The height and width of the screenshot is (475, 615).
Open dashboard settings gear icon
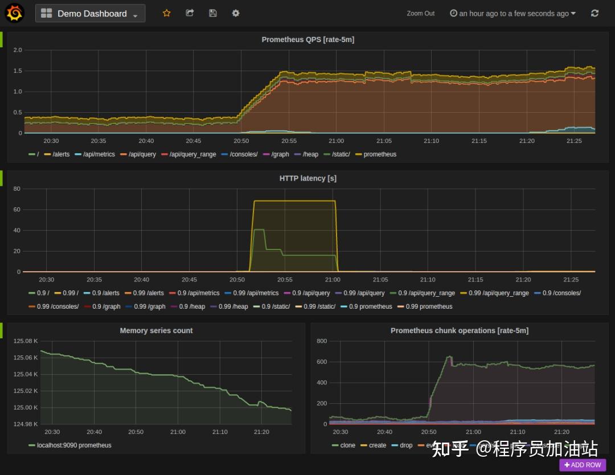click(x=236, y=13)
